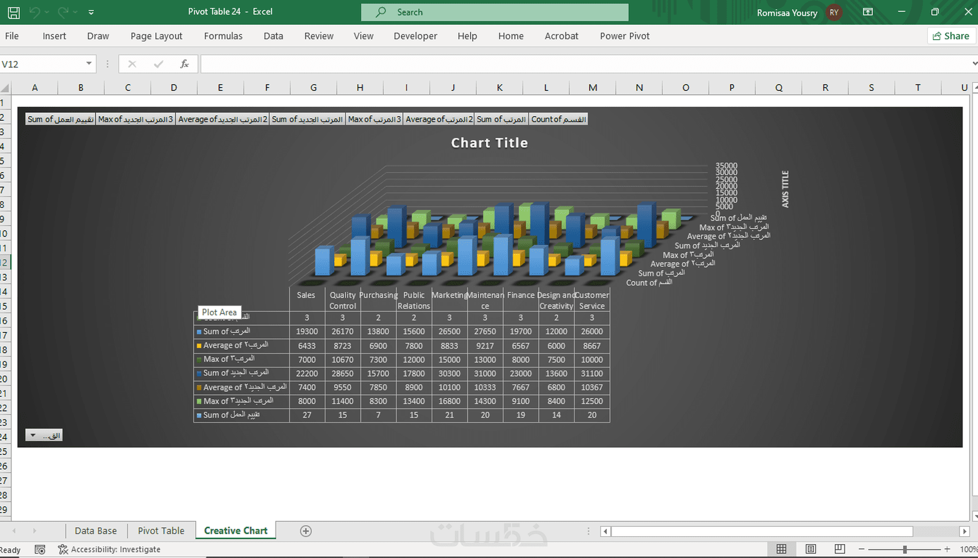Viewport: 978px width, 558px height.
Task: Click horizontal scrollbar left arrow
Action: click(605, 531)
